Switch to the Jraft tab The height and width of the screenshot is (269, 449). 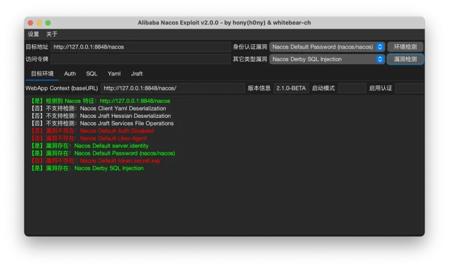[x=136, y=74]
